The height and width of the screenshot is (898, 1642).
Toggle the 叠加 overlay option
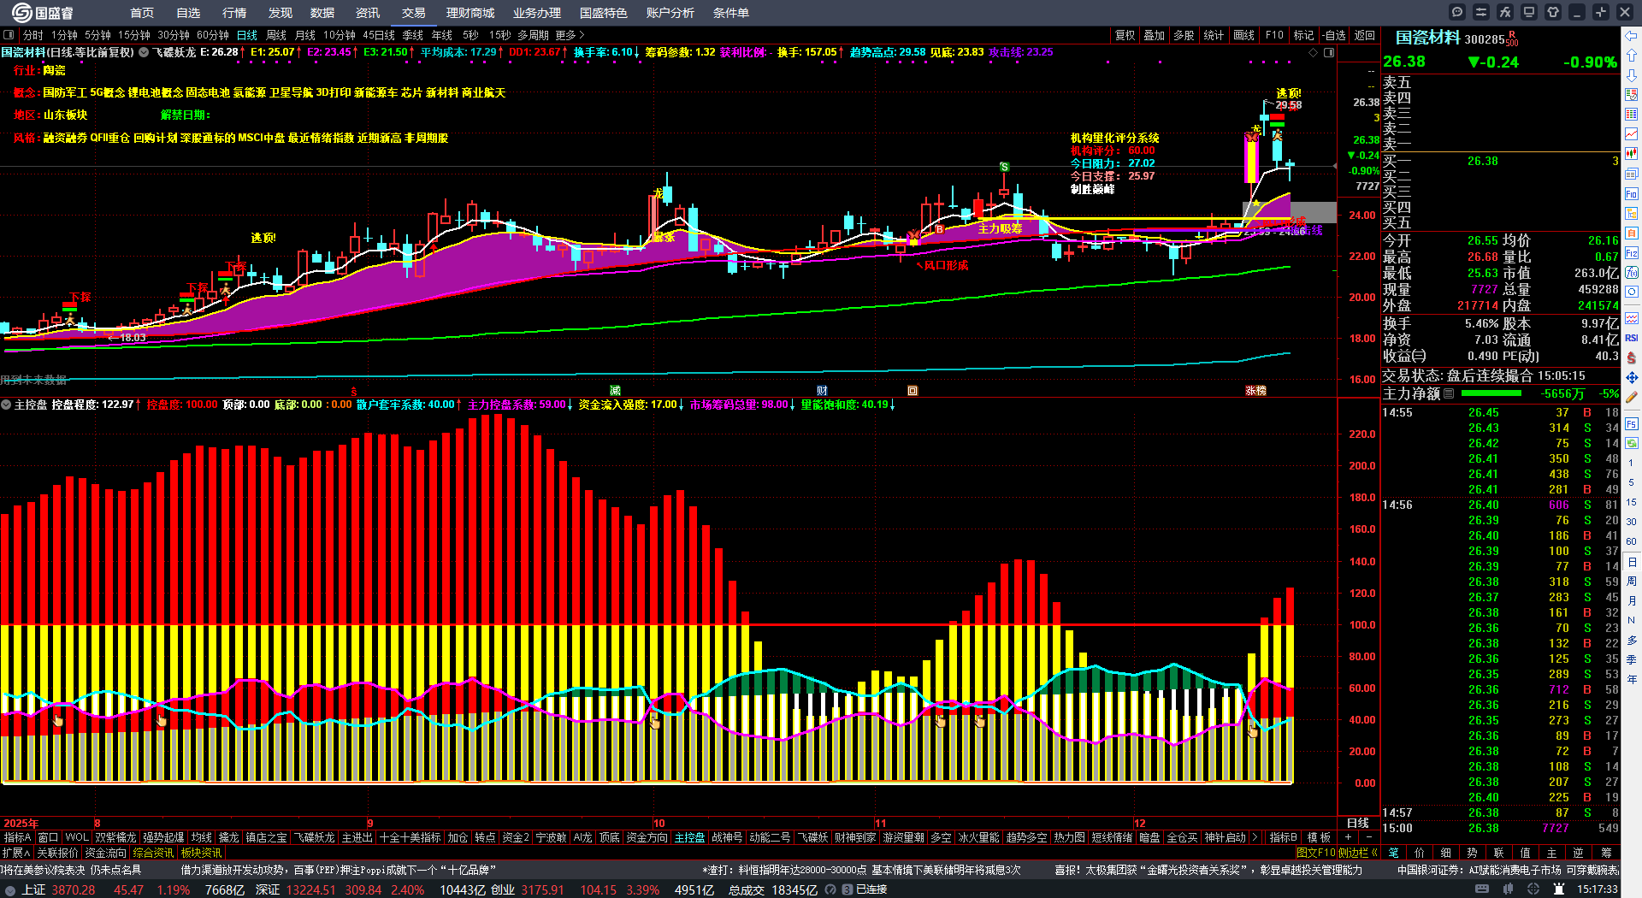[1155, 35]
